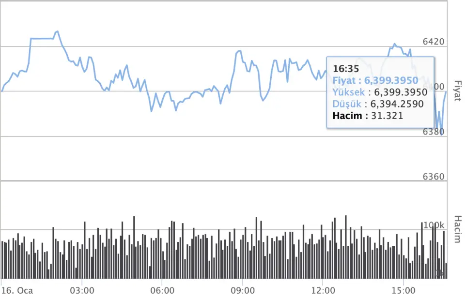Click the 6360 price axis label
The image size is (465, 299).
(434, 177)
